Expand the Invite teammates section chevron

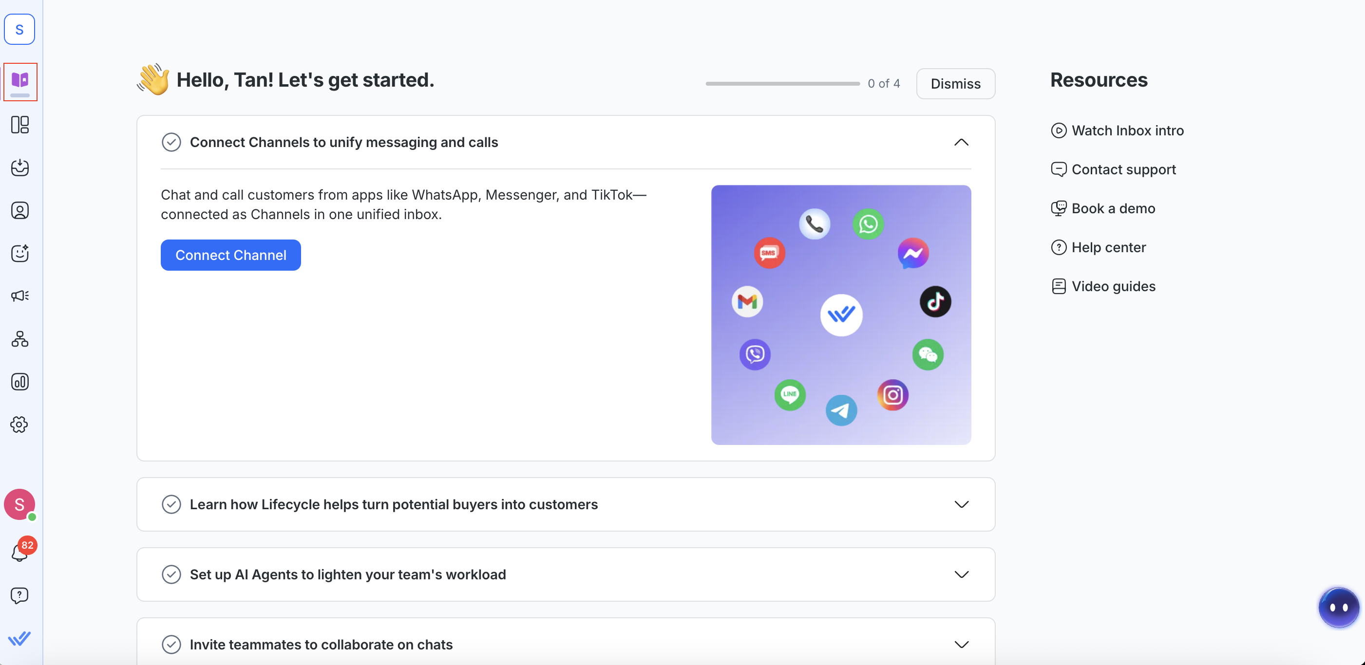961,645
